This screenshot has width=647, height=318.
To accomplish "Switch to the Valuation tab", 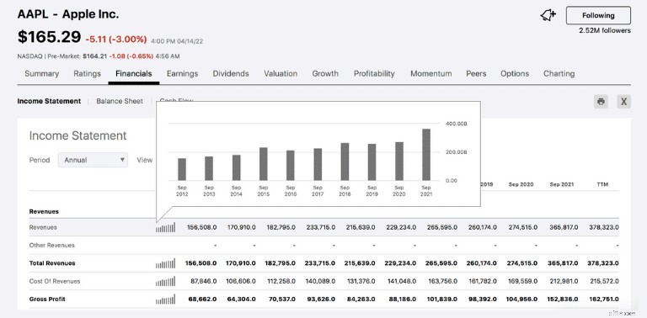I will (x=281, y=74).
